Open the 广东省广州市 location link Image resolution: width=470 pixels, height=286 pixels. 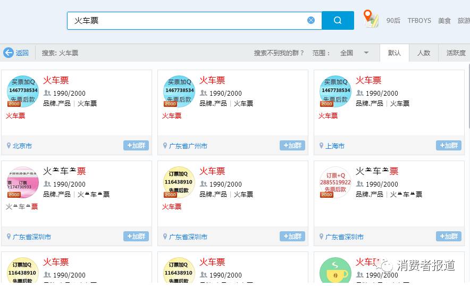pos(188,146)
